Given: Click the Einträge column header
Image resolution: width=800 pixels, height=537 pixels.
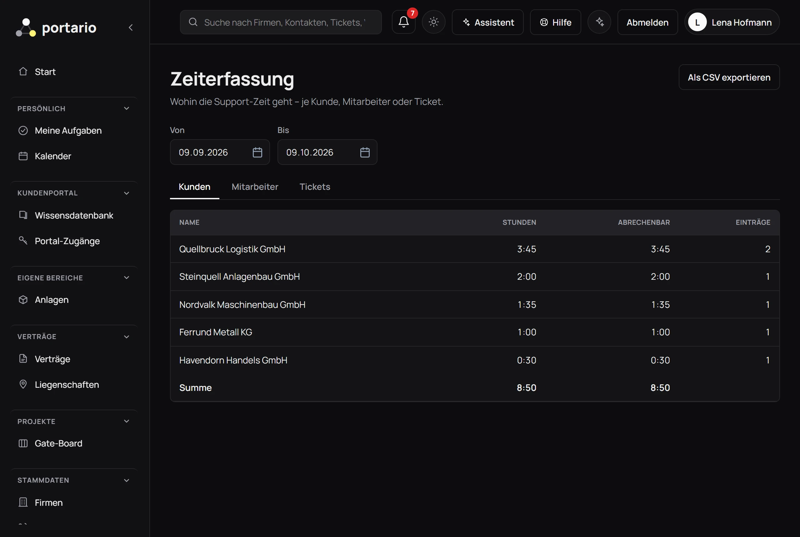Looking at the screenshot, I should point(753,222).
